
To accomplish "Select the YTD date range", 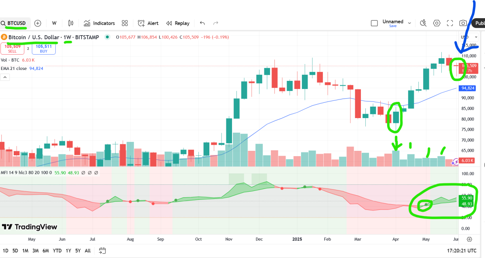I will (57, 251).
